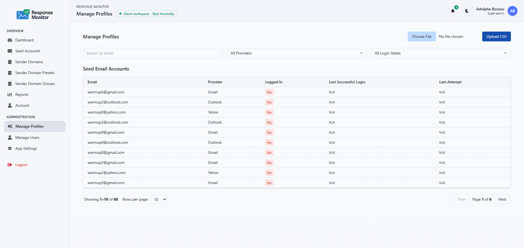The height and width of the screenshot is (248, 524).
Task: Click the email search input field
Action: click(153, 53)
